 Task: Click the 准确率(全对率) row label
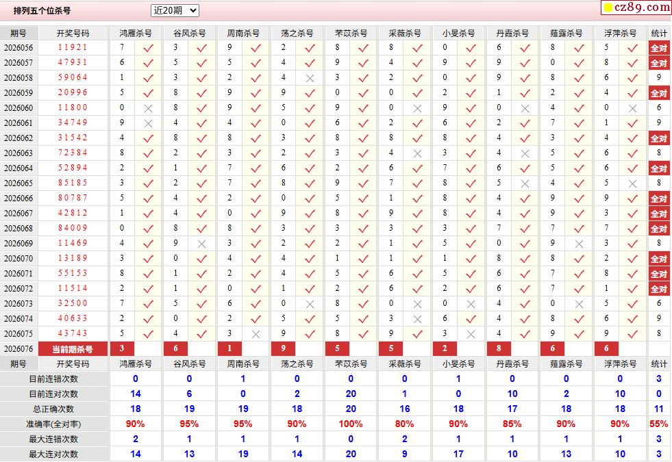[53, 424]
